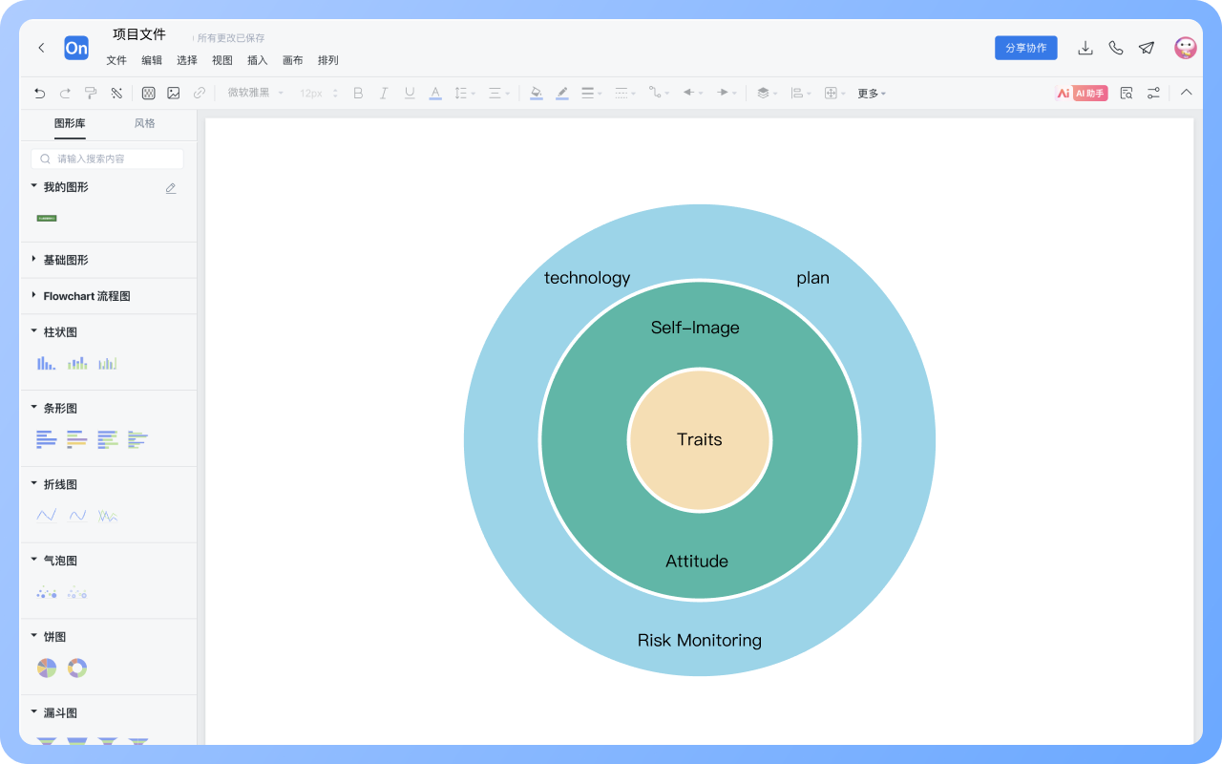Toggle bold text formatting
The width and height of the screenshot is (1222, 764).
(358, 93)
